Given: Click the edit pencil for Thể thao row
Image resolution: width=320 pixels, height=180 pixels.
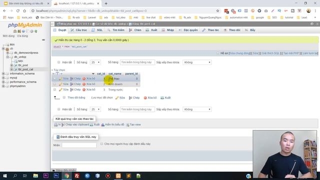Looking at the screenshot, I should [60, 78].
